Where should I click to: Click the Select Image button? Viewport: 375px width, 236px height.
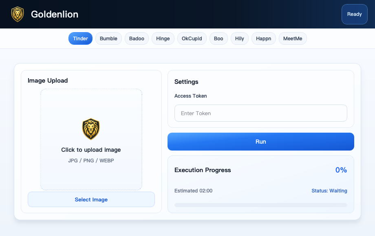coord(91,199)
